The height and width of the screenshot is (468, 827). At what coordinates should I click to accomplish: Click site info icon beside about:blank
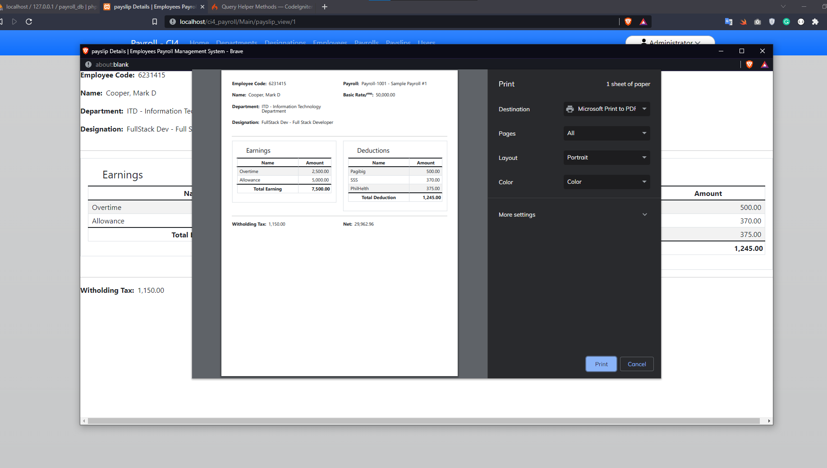click(x=88, y=64)
